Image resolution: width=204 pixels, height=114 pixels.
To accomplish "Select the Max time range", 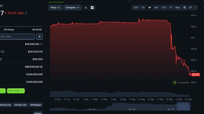I will coord(178,7).
